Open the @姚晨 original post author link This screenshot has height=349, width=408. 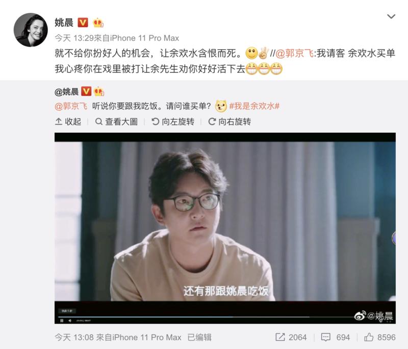click(67, 92)
